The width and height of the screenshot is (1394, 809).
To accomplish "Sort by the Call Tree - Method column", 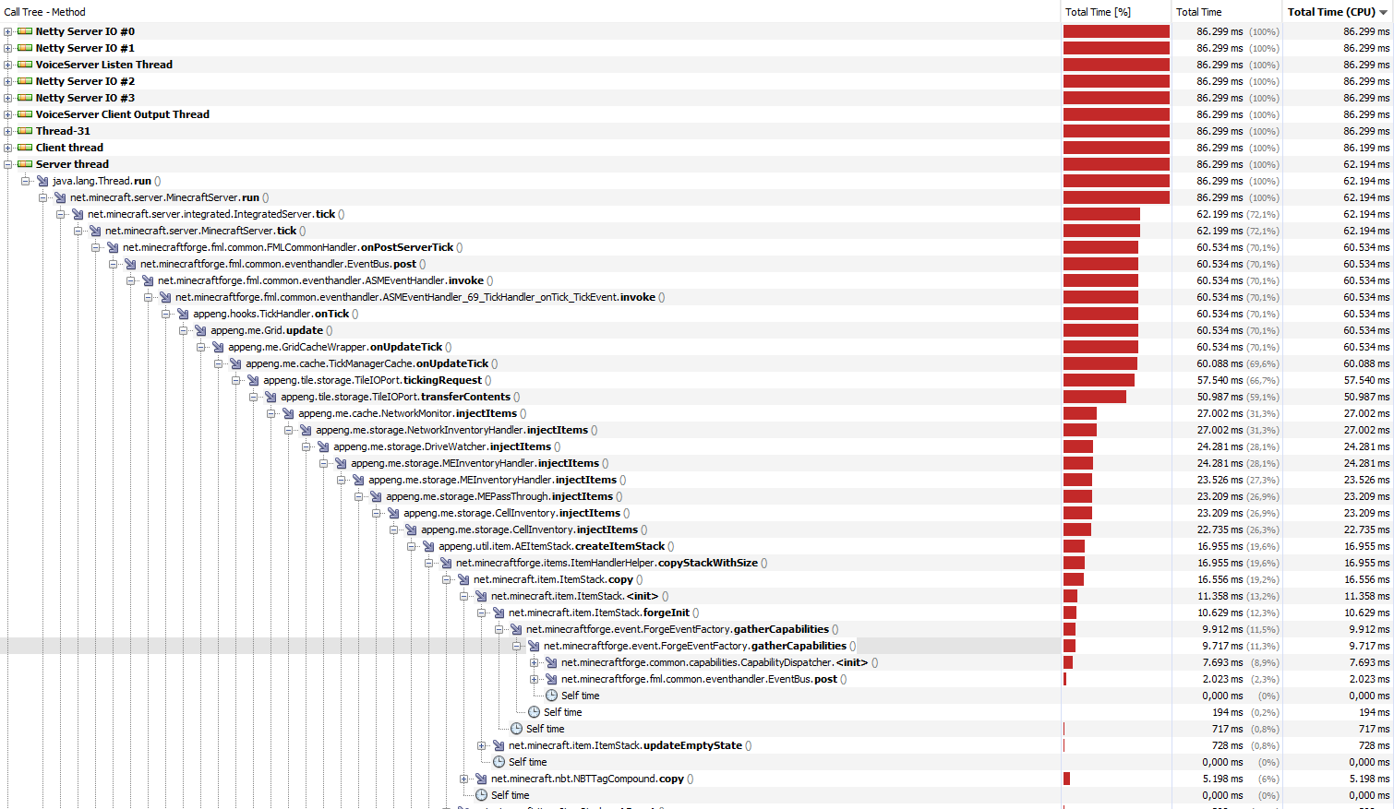I will pos(530,12).
